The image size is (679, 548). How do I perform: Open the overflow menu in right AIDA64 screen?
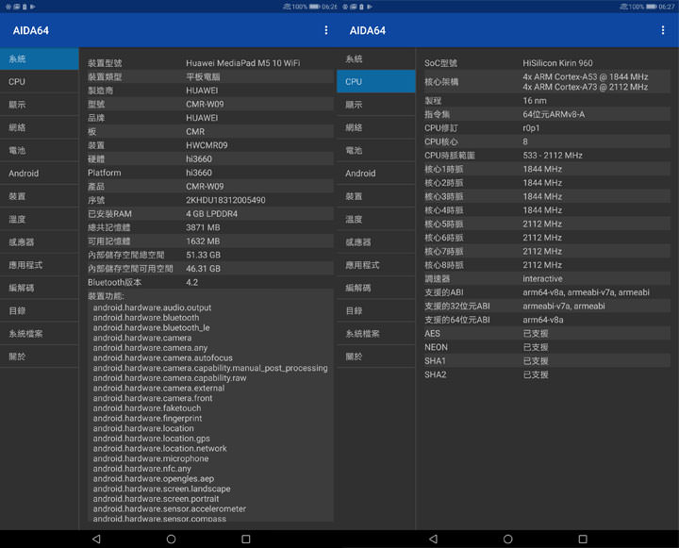click(x=663, y=30)
